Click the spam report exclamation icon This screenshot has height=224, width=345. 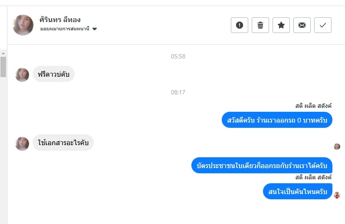coord(240,25)
